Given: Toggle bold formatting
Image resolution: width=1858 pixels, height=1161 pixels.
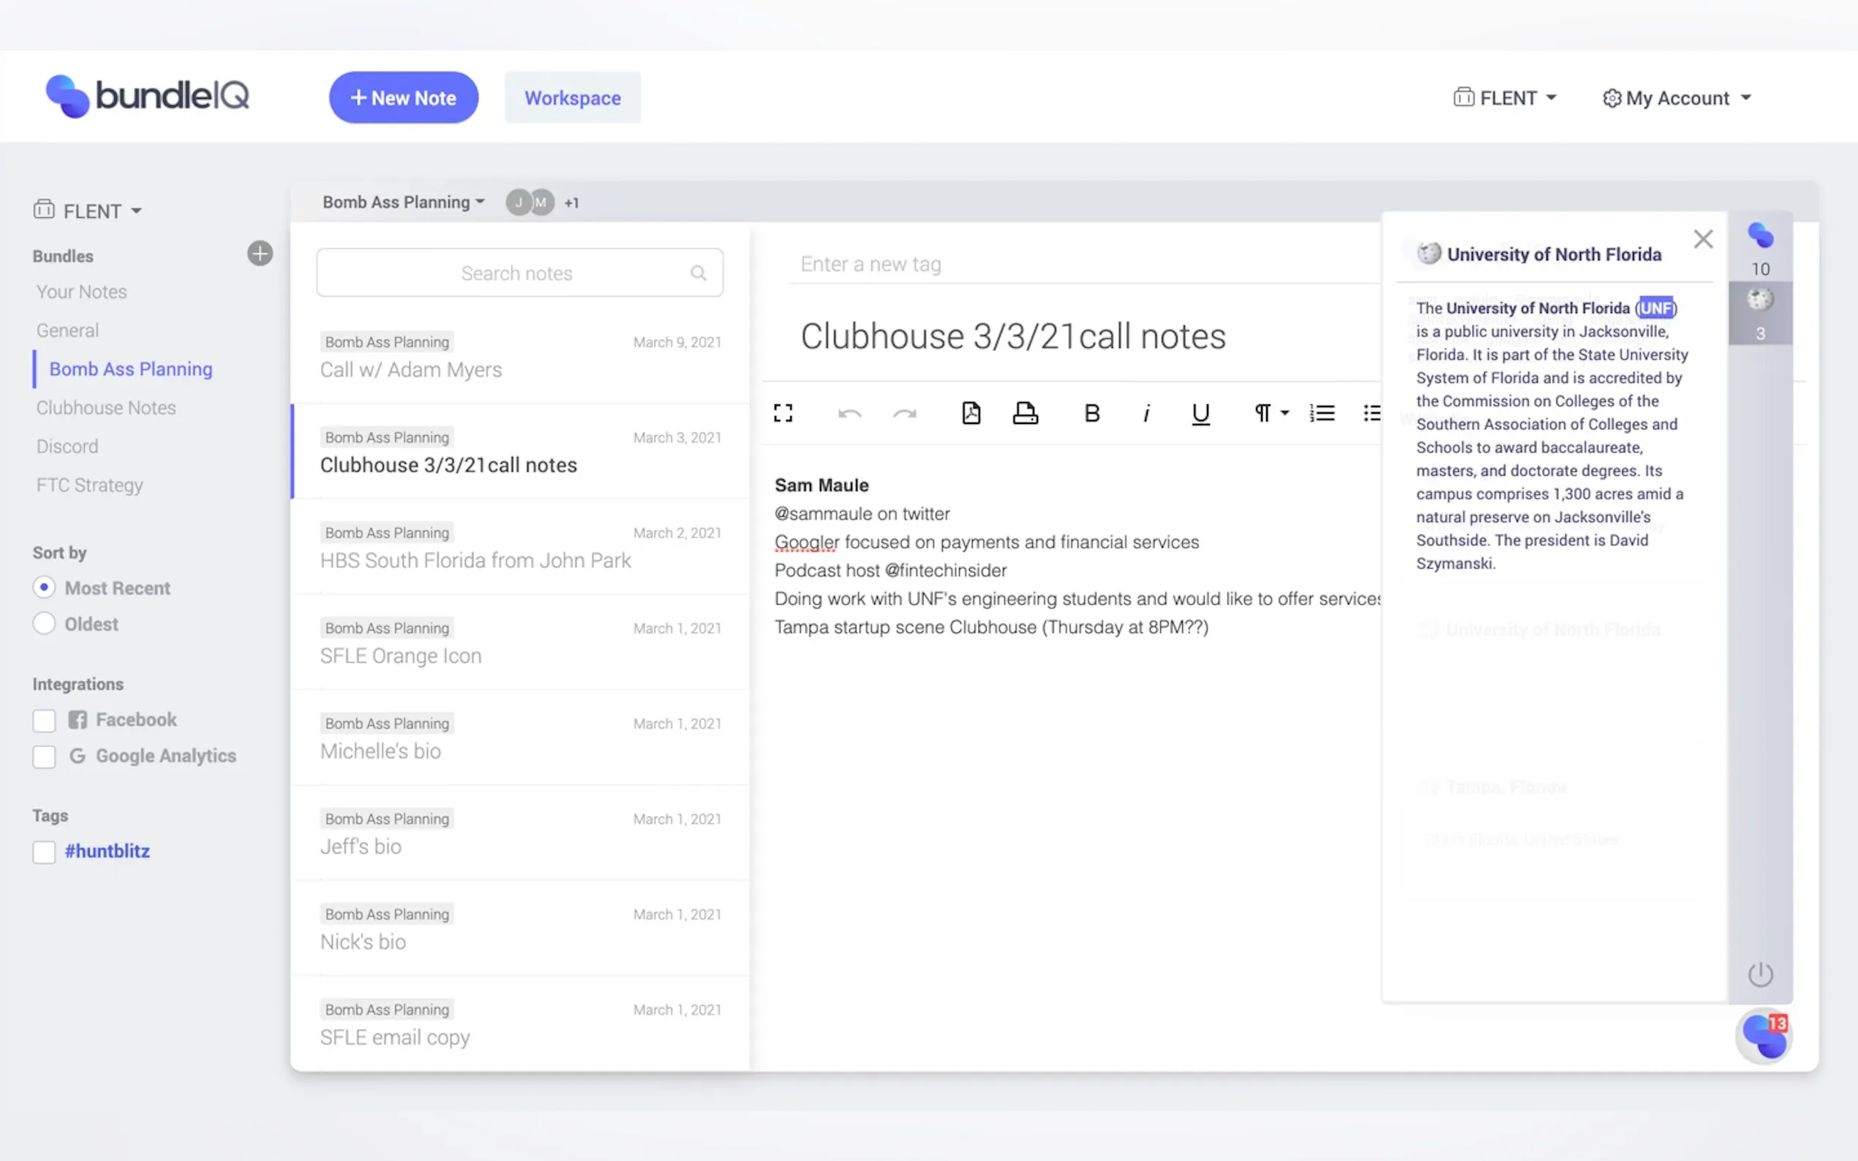Looking at the screenshot, I should click(1091, 413).
